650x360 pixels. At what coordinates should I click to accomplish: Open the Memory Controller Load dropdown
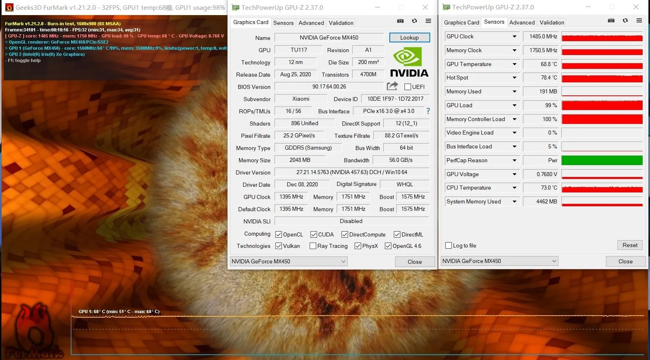514,119
